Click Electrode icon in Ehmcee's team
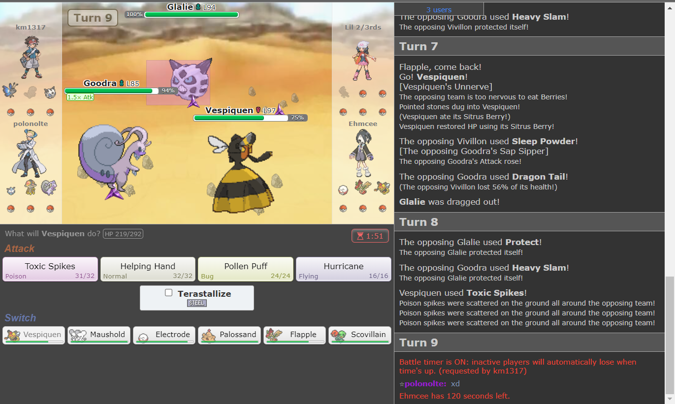675x404 pixels. [344, 189]
